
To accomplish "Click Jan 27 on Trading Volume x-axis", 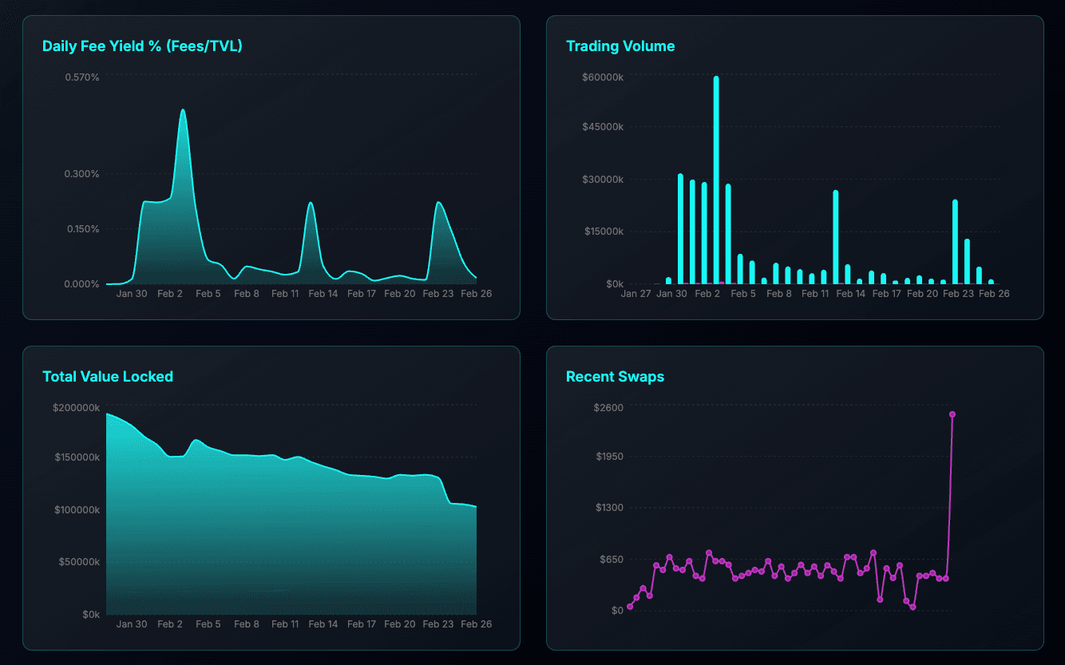I will [635, 294].
